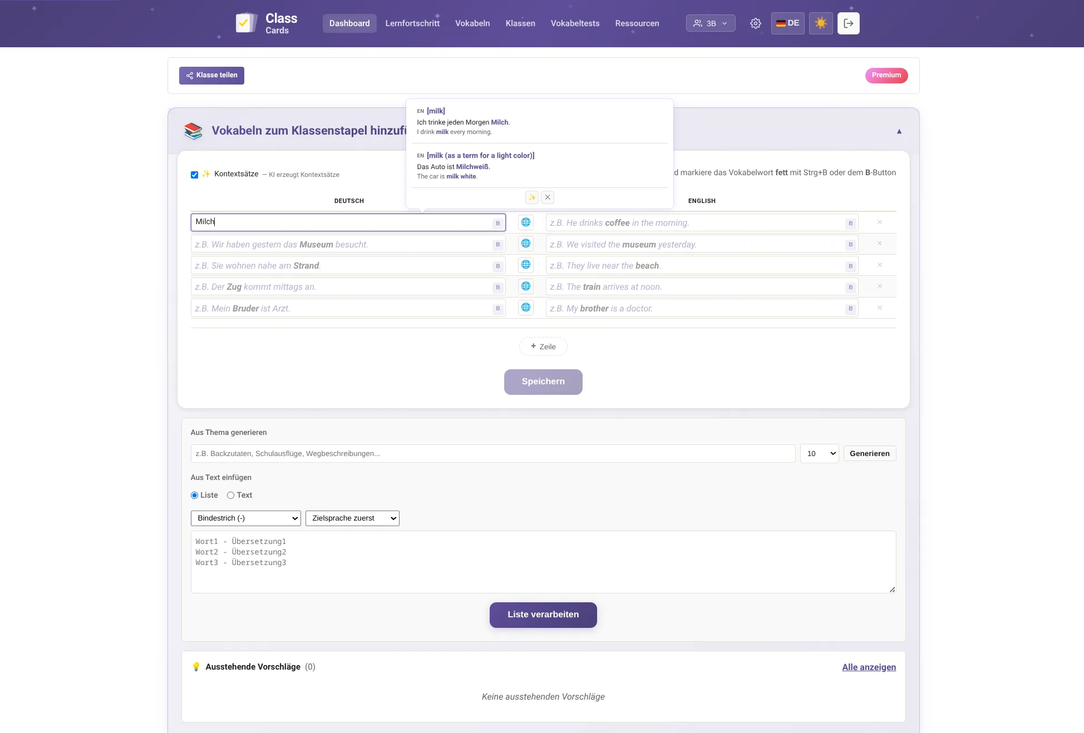Translate the Milch row via its globe icon

click(525, 222)
